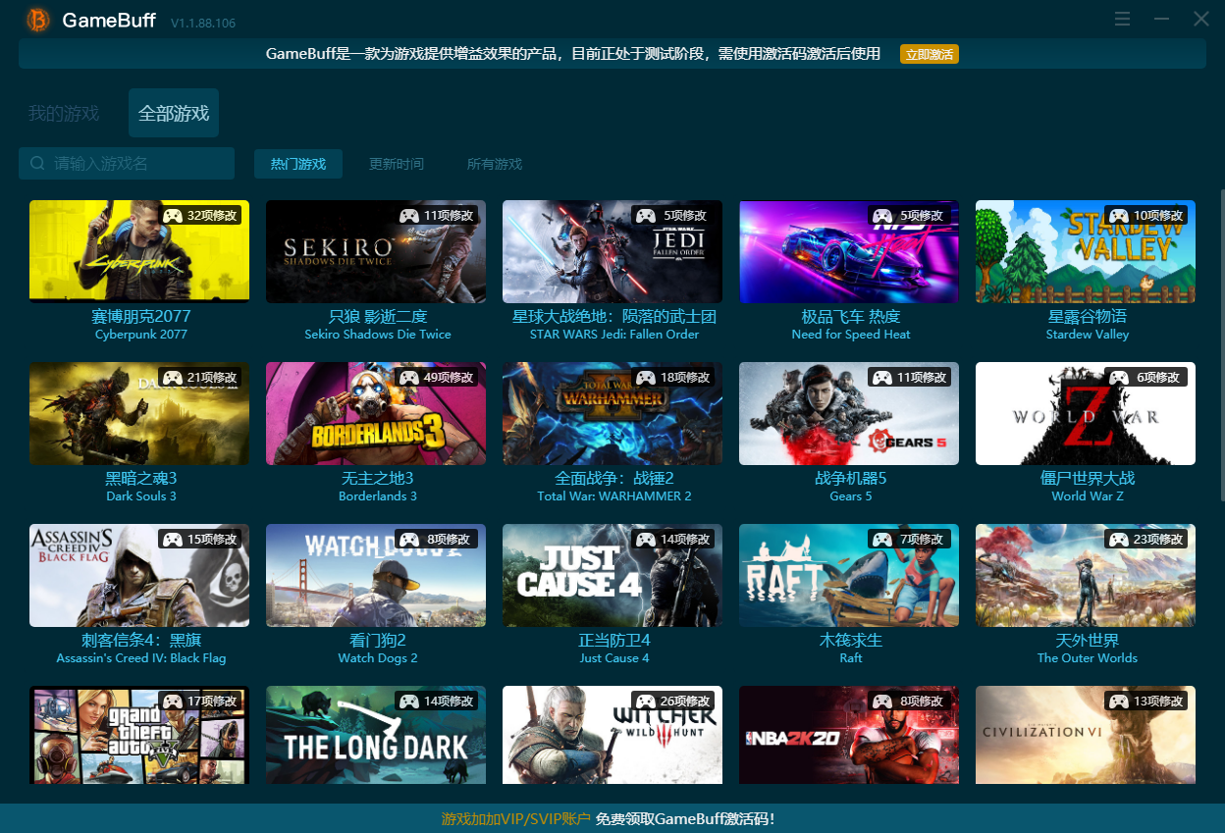Open the Just Cause 4 cover image
1225x833 pixels.
pos(612,576)
